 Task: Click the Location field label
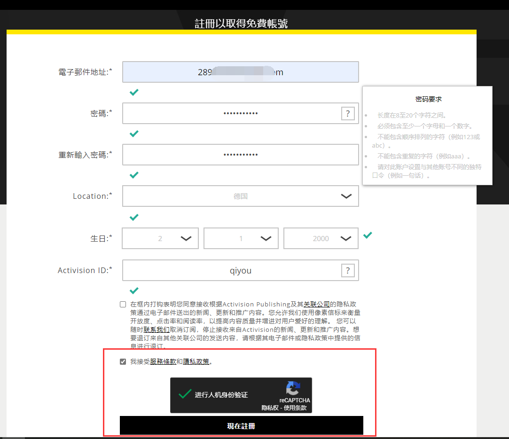click(x=93, y=196)
